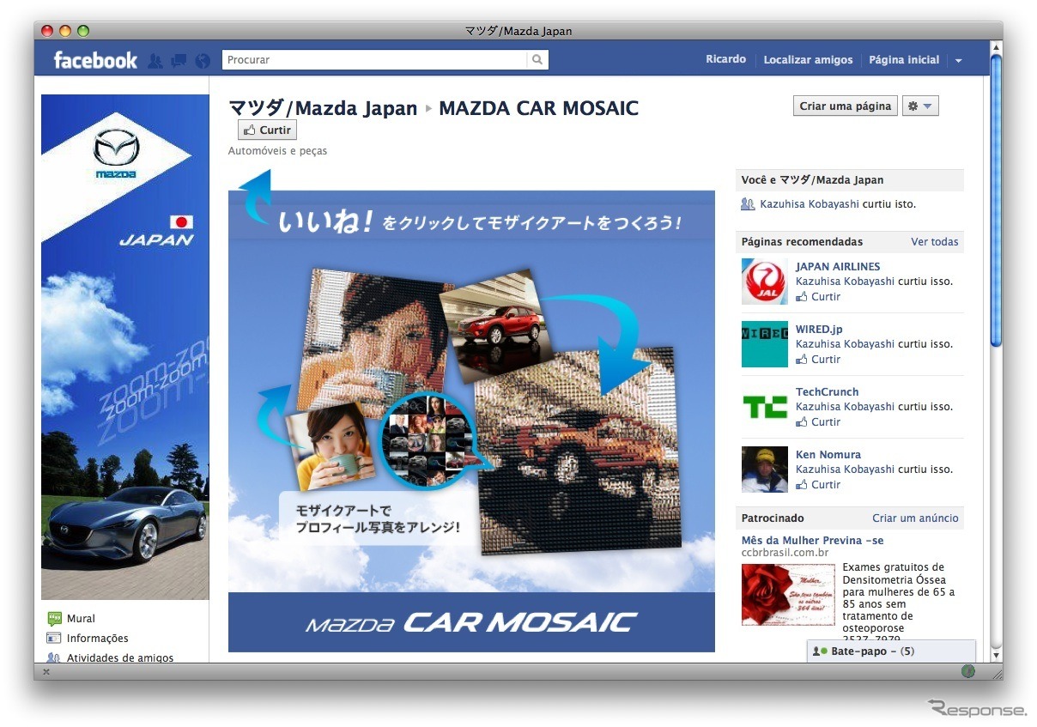
Task: Click the green status bar icon
Action: [x=968, y=671]
